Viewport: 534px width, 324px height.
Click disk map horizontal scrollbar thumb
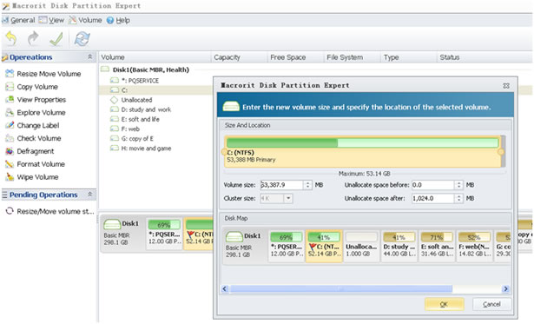(341, 289)
